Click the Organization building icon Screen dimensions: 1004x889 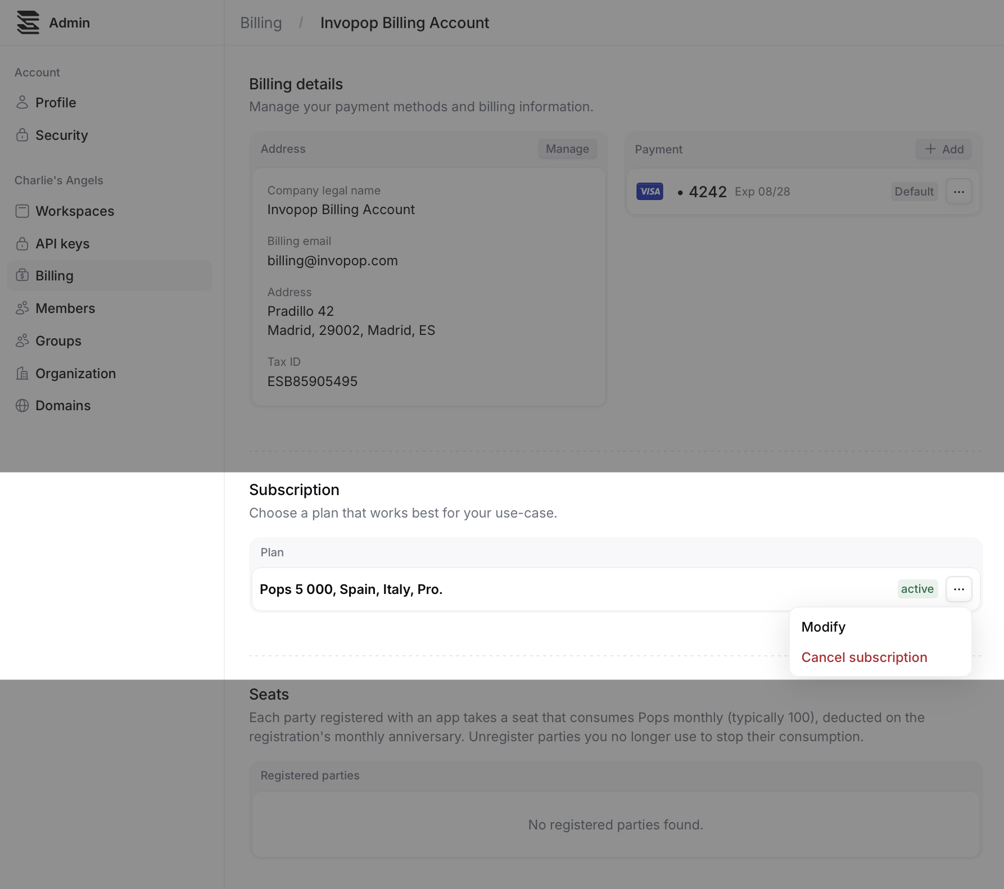[x=22, y=373]
